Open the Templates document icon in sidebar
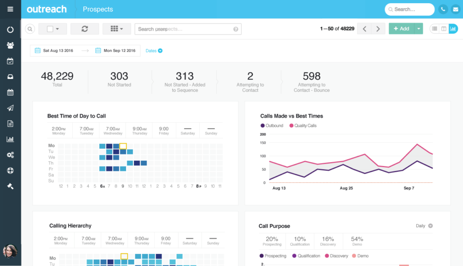This screenshot has width=463, height=266. pos(10,123)
